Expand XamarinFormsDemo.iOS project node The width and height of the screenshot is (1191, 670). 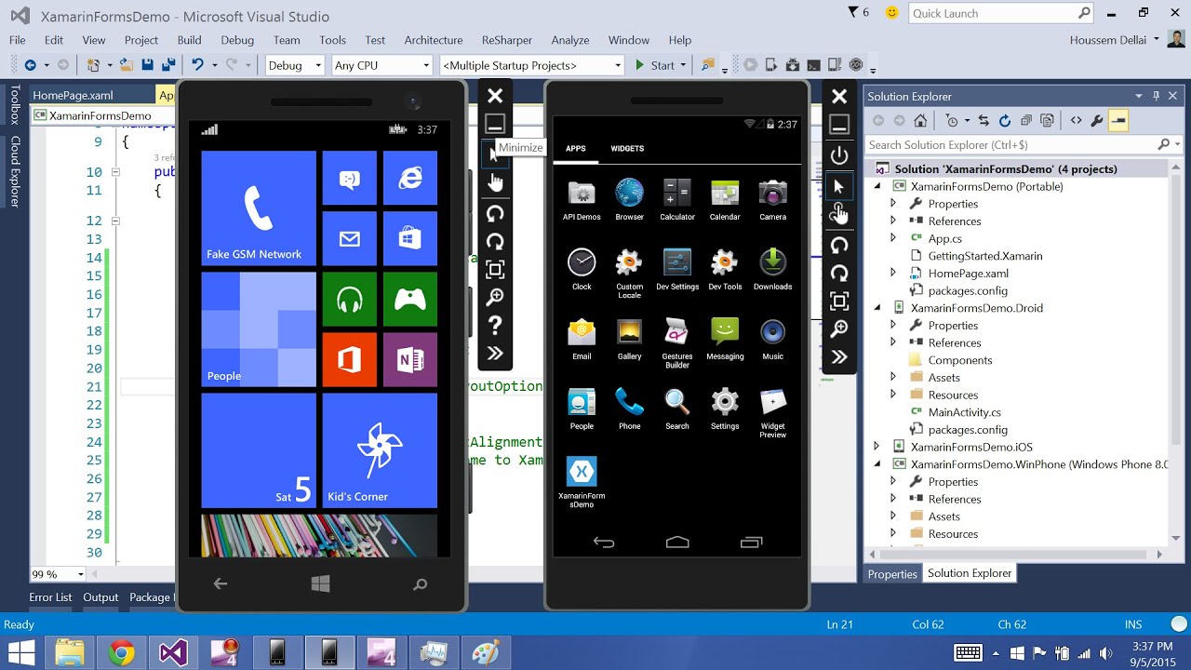pyautogui.click(x=877, y=447)
